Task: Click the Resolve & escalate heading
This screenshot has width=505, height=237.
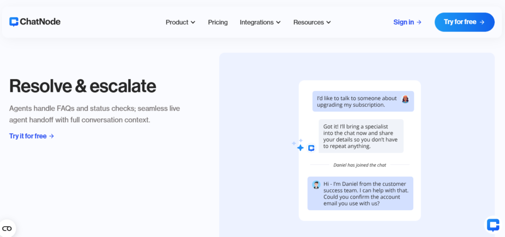Action: 83,86
